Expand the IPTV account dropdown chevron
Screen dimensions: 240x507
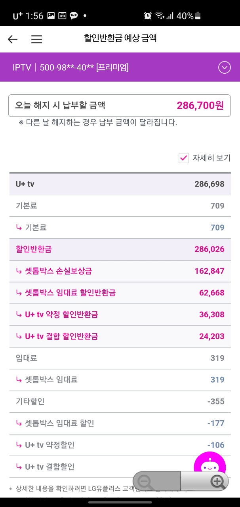point(224,68)
